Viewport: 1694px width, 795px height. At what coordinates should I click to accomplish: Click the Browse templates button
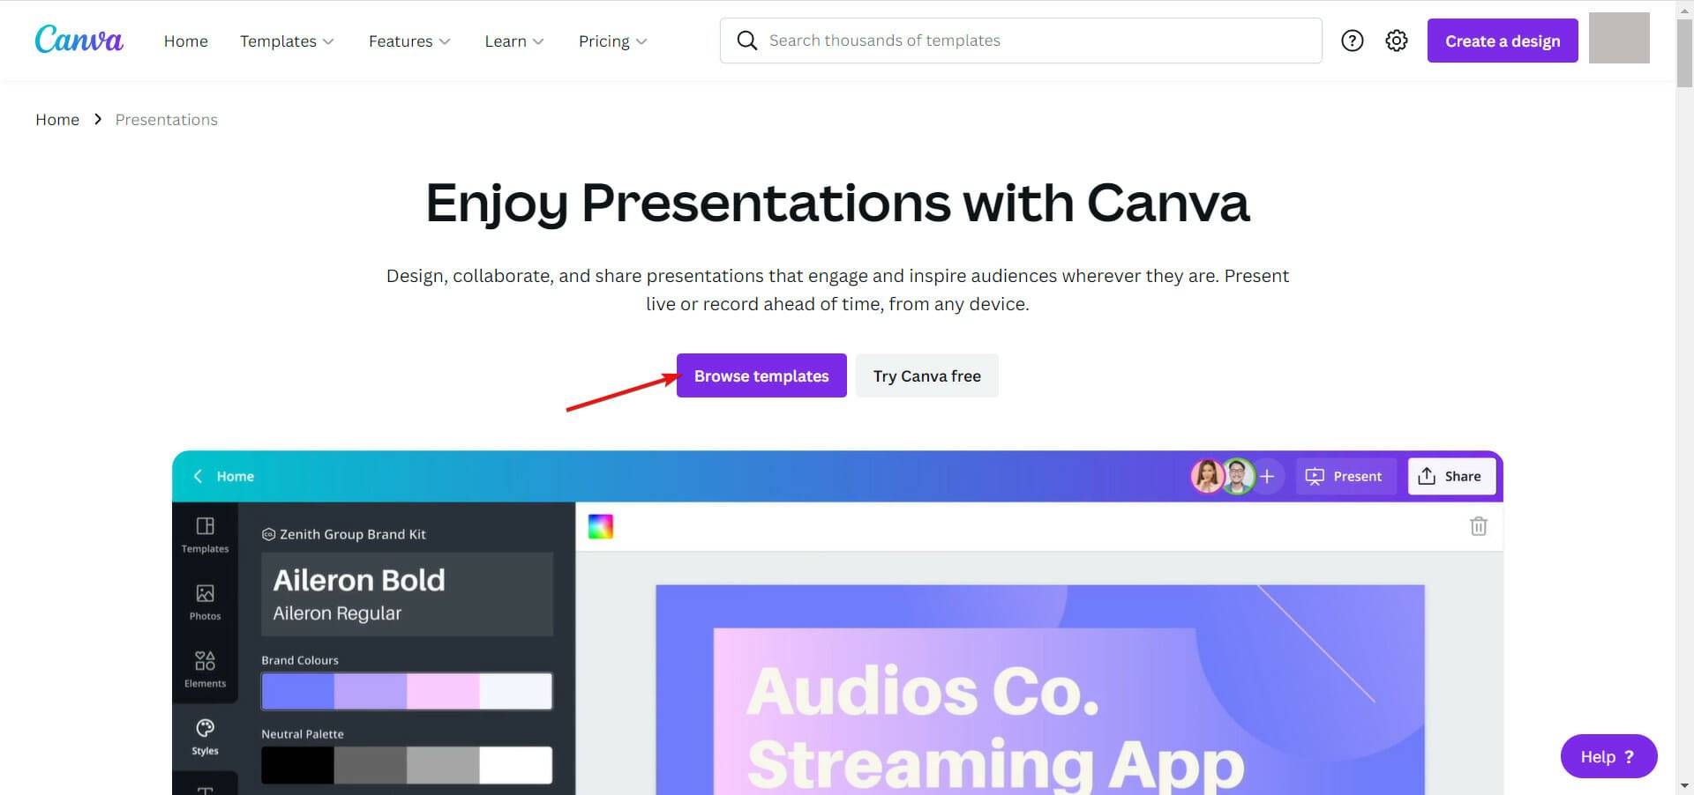pos(761,375)
